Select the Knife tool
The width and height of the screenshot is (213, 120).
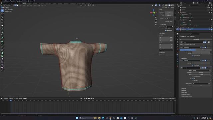click(2, 50)
